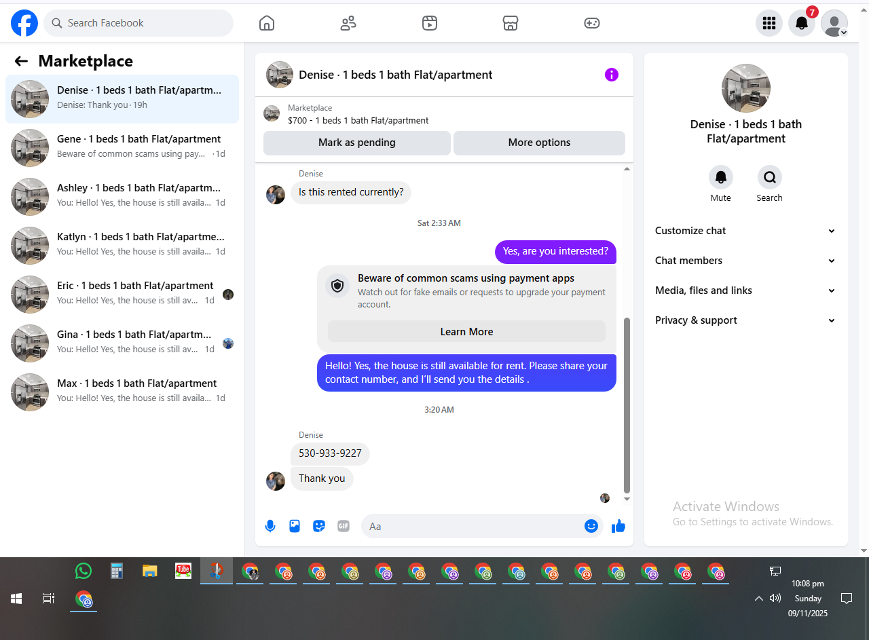The height and width of the screenshot is (640, 869).
Task: Open Windows Task View
Action: [x=49, y=599]
